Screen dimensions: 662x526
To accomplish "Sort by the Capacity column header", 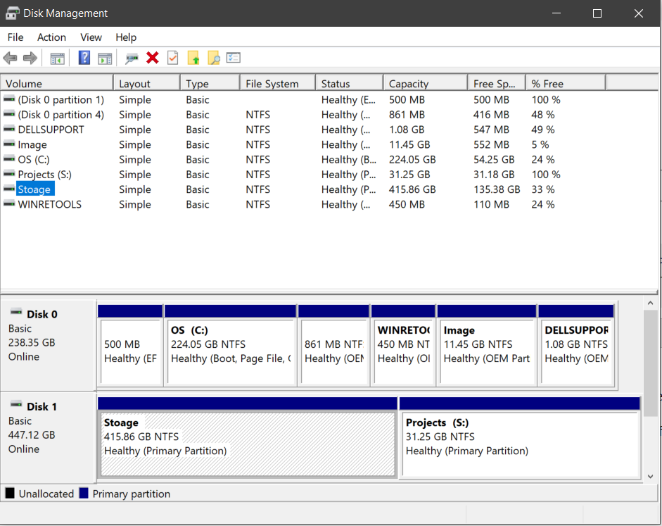I will click(x=426, y=84).
